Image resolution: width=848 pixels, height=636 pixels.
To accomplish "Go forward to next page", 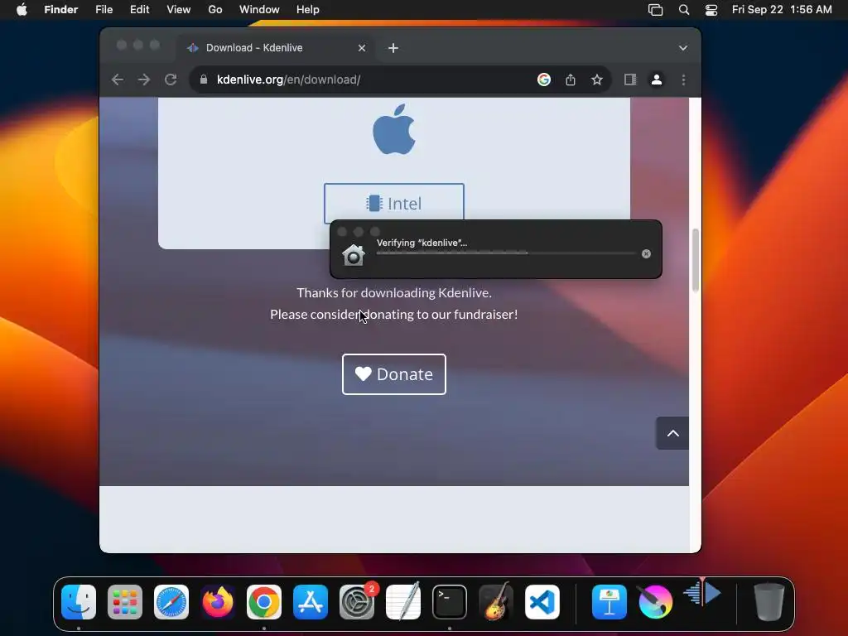I will point(144,79).
